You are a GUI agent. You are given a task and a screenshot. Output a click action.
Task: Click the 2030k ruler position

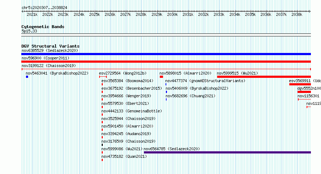coord(172,14)
